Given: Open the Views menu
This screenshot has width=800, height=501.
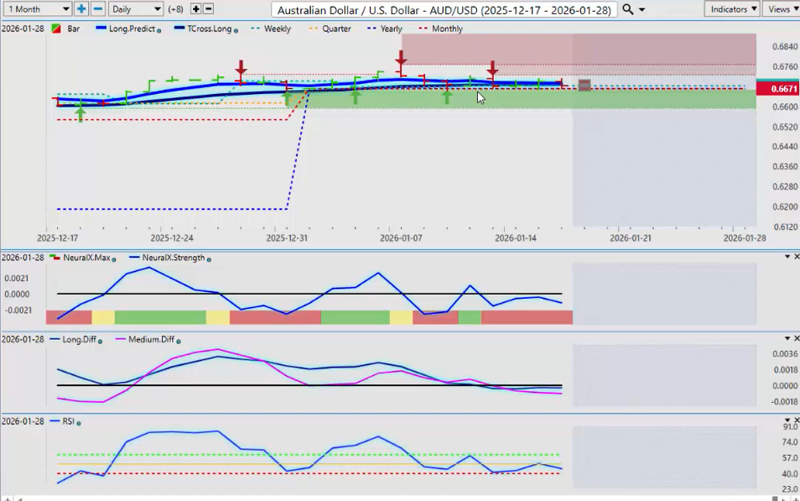Looking at the screenshot, I should [x=782, y=8].
